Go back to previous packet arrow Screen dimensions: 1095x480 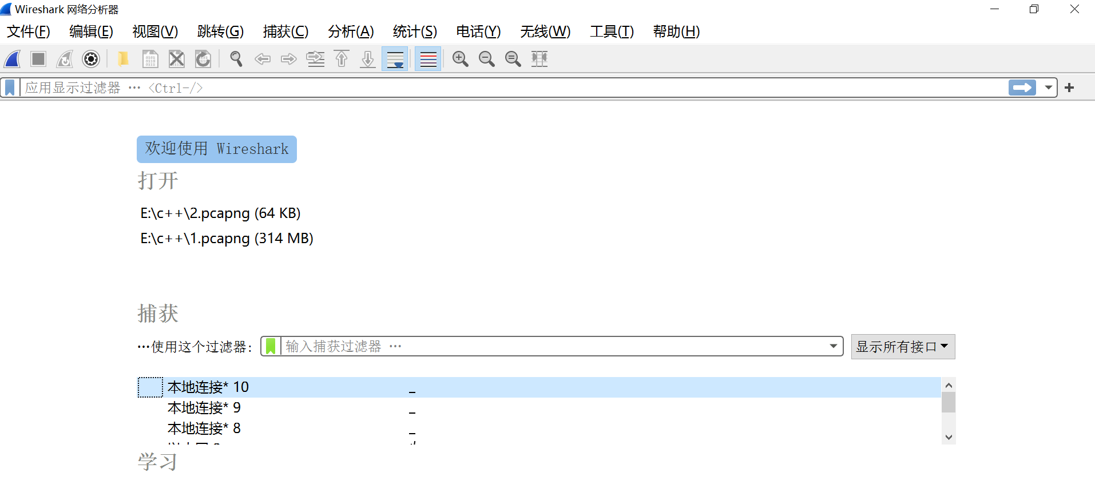(263, 59)
